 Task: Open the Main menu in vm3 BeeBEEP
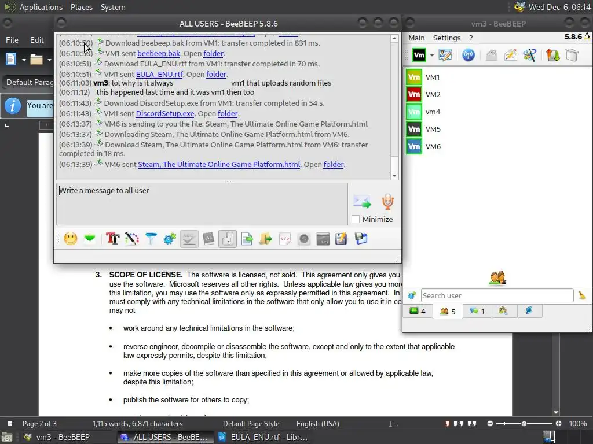click(416, 38)
